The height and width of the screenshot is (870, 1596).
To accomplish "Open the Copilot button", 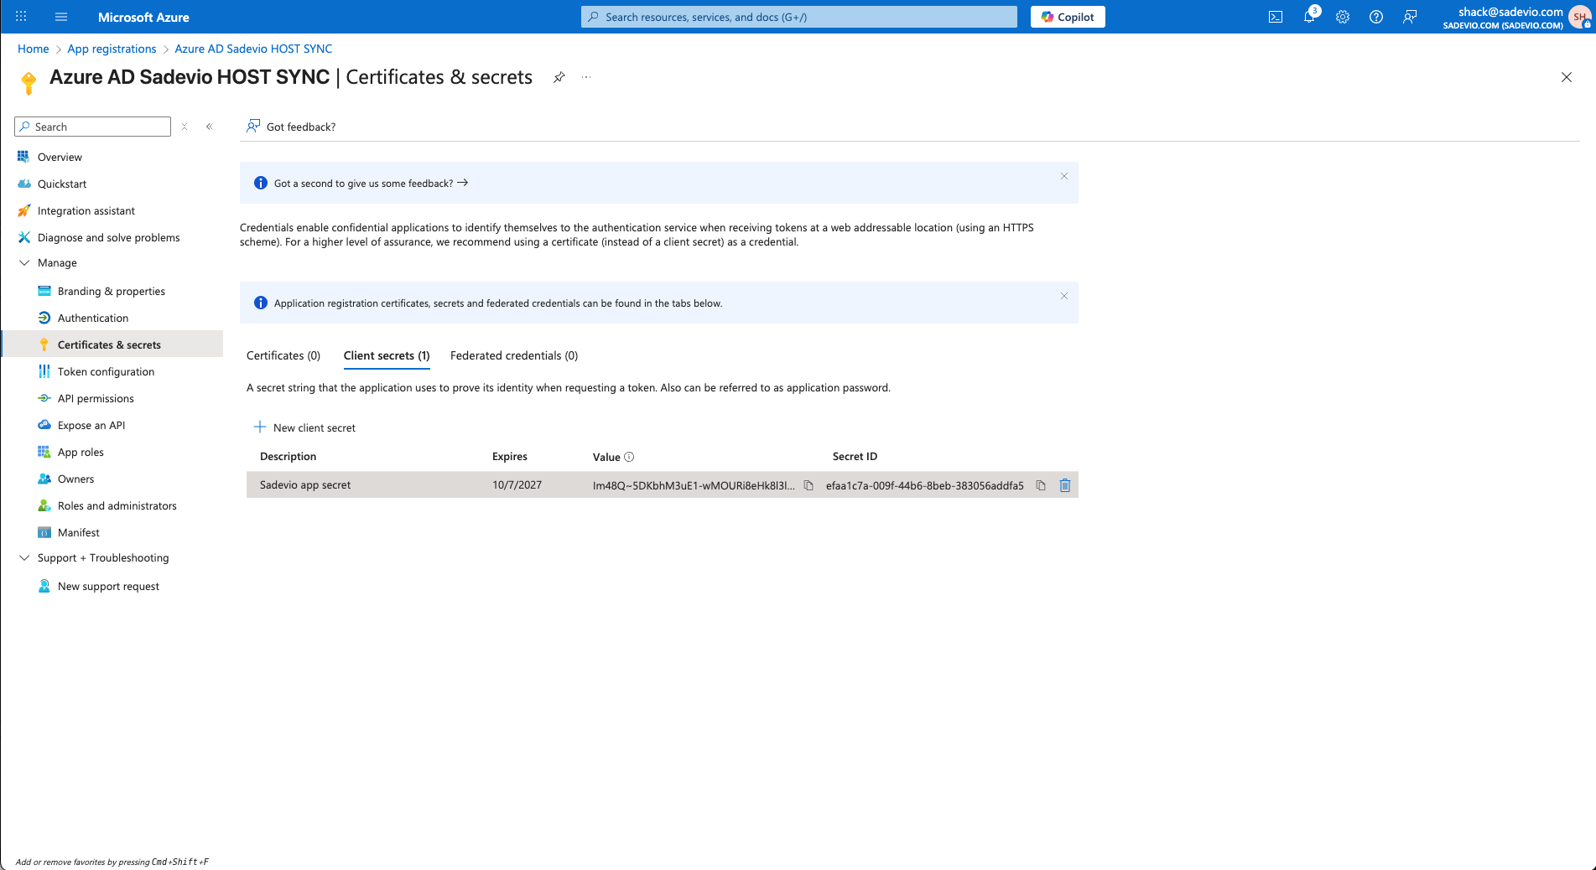I will pyautogui.click(x=1067, y=17).
